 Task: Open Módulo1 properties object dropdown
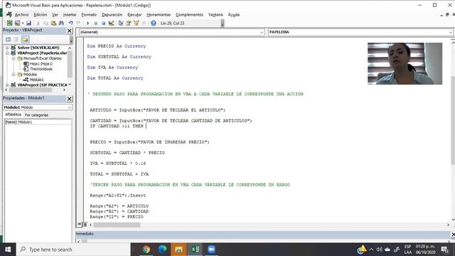(70, 107)
